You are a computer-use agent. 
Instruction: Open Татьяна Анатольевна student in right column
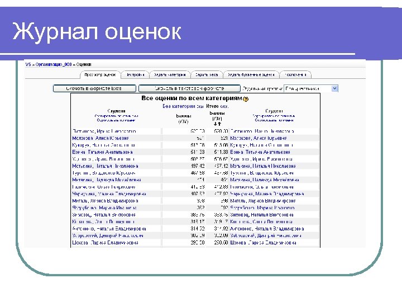tap(260, 152)
